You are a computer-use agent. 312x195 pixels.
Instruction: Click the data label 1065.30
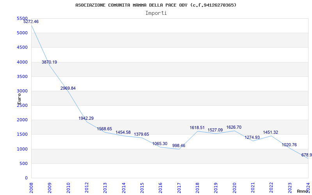pos(160,144)
